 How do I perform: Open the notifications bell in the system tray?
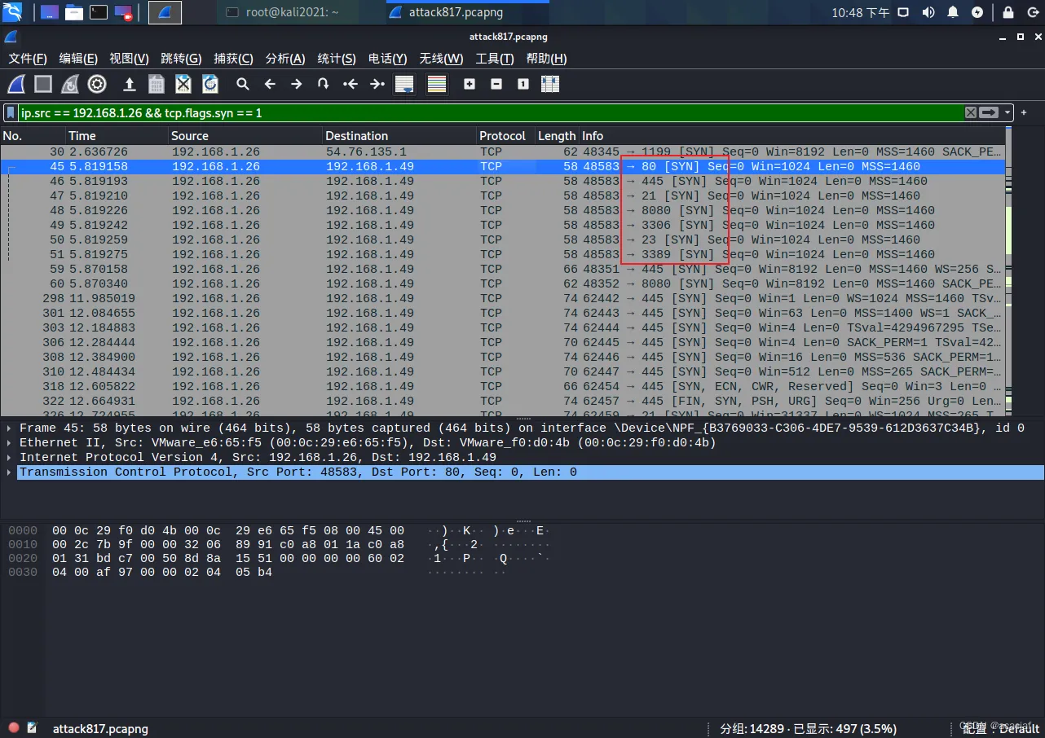[953, 12]
